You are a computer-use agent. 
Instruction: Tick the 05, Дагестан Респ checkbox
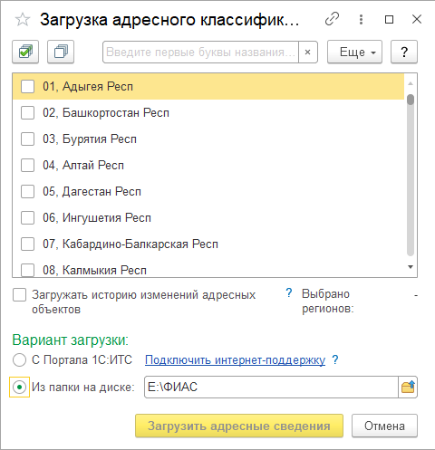(x=27, y=192)
